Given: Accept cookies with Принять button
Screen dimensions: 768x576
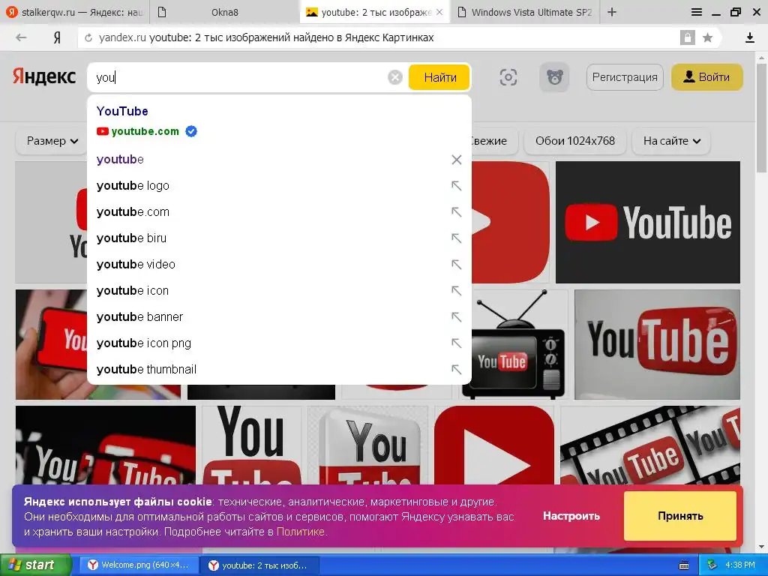Looking at the screenshot, I should coord(679,516).
